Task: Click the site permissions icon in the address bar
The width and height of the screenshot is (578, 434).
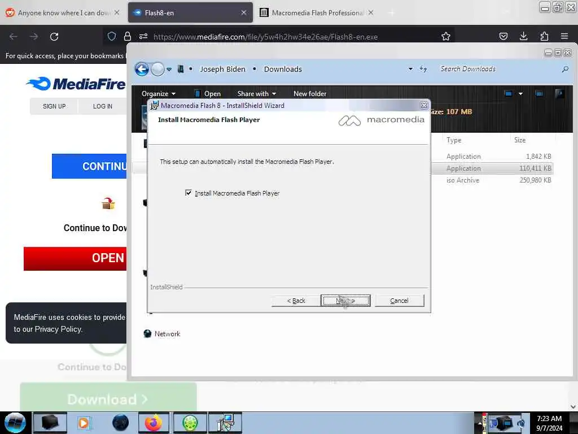Action: (x=143, y=36)
